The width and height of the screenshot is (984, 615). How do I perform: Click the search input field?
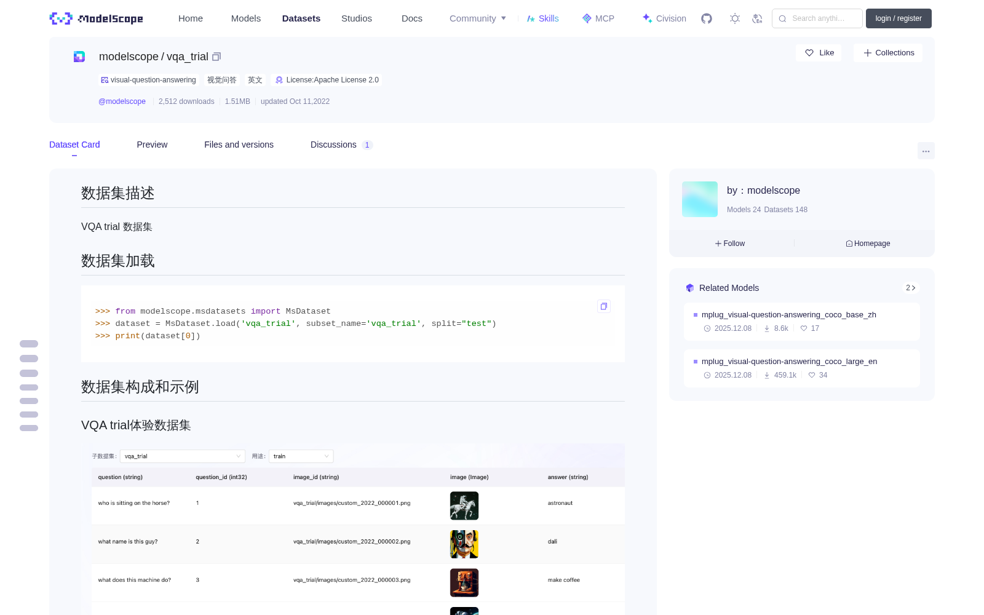(x=817, y=18)
